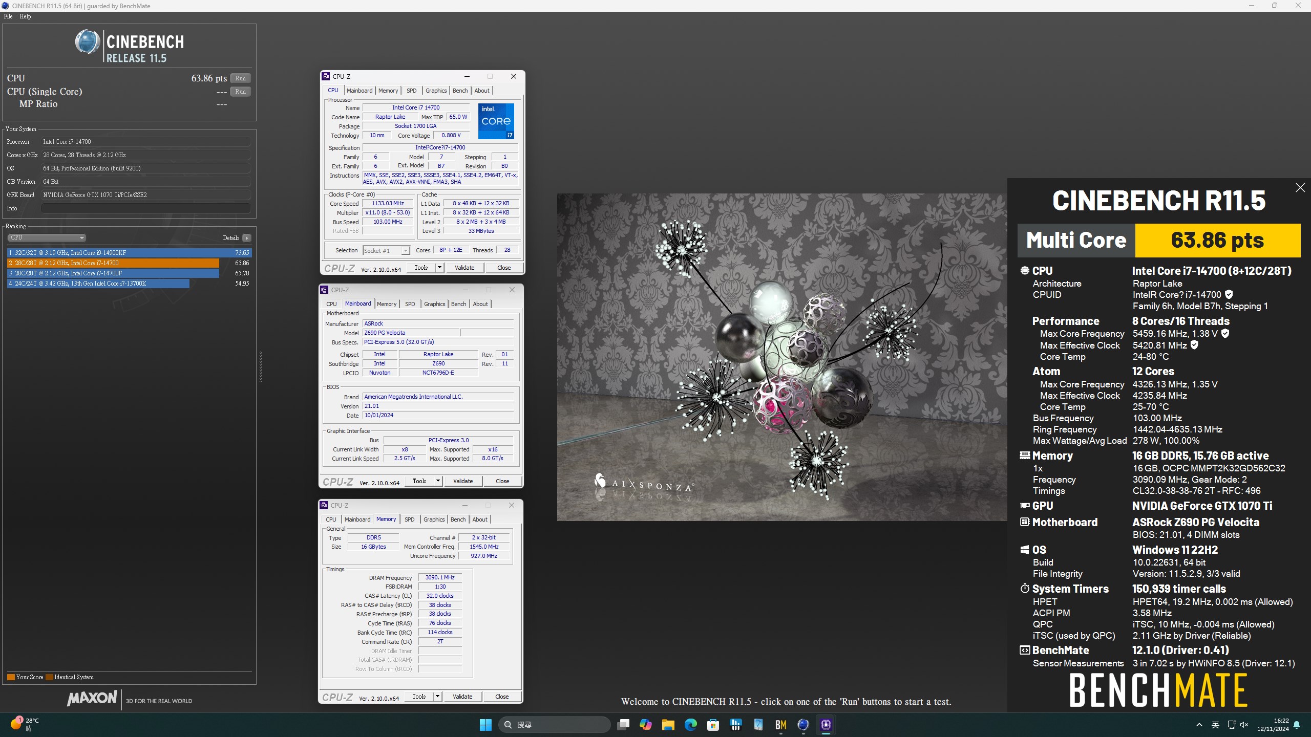This screenshot has height=737, width=1311.
Task: Open SPD tab in top CPU-Z window
Action: [x=412, y=91]
